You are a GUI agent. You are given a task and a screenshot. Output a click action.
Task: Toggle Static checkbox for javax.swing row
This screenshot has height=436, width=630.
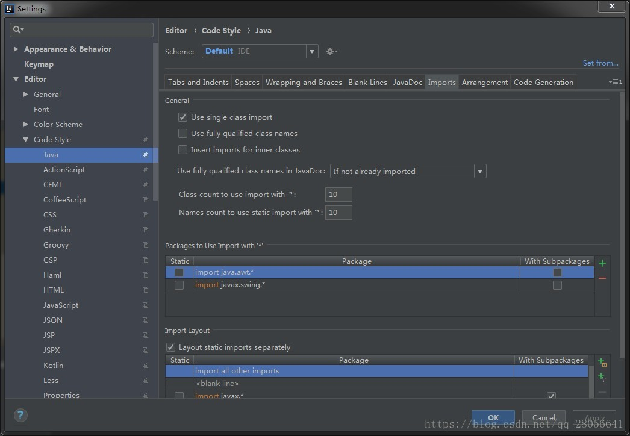pyautogui.click(x=179, y=285)
